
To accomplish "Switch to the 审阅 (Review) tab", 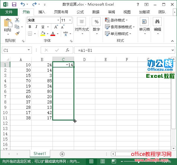I will coord(112,12).
